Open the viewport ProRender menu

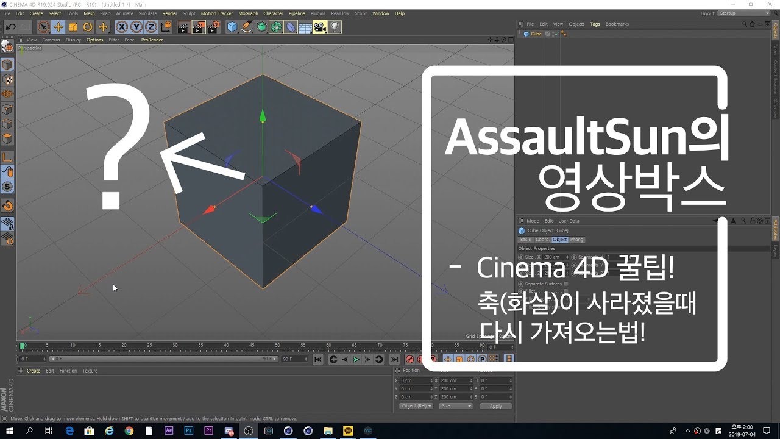point(152,40)
